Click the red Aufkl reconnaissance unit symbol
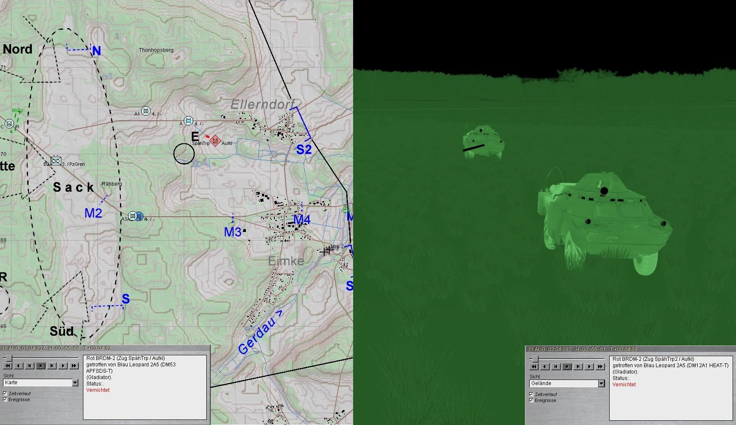 [215, 140]
